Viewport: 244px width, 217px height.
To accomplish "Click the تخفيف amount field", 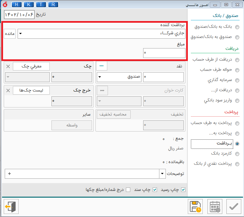I will click(x=163, y=125).
